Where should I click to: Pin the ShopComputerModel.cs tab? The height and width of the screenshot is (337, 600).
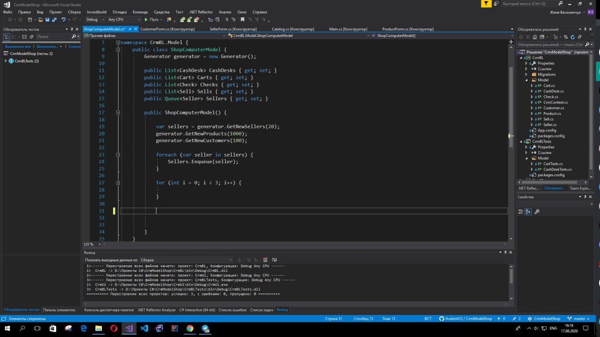click(131, 29)
